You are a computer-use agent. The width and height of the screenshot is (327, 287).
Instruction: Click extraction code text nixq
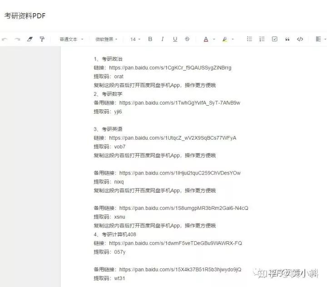pyautogui.click(x=119, y=182)
